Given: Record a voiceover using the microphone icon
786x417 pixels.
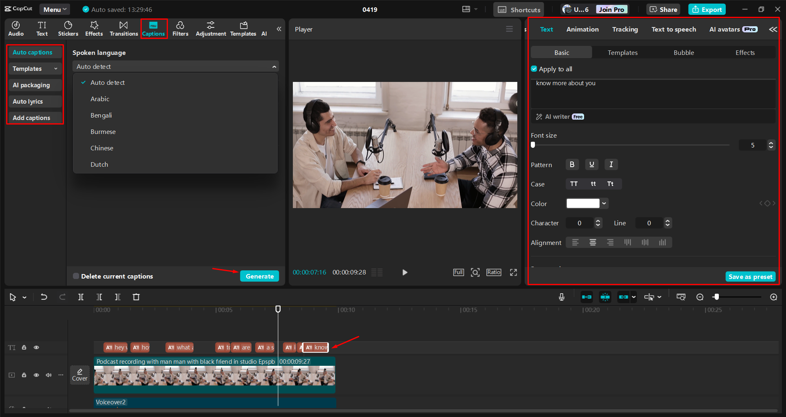Looking at the screenshot, I should coord(562,297).
